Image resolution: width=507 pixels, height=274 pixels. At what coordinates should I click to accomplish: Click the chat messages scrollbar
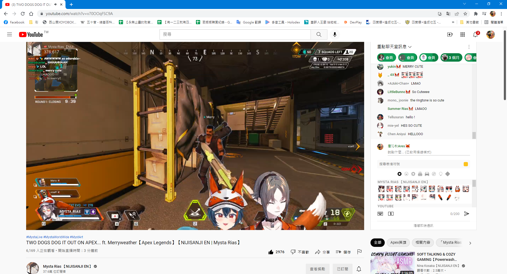point(474,135)
